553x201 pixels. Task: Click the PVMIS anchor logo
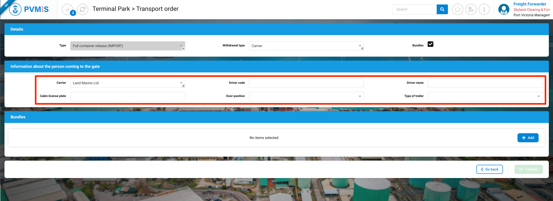(15, 10)
